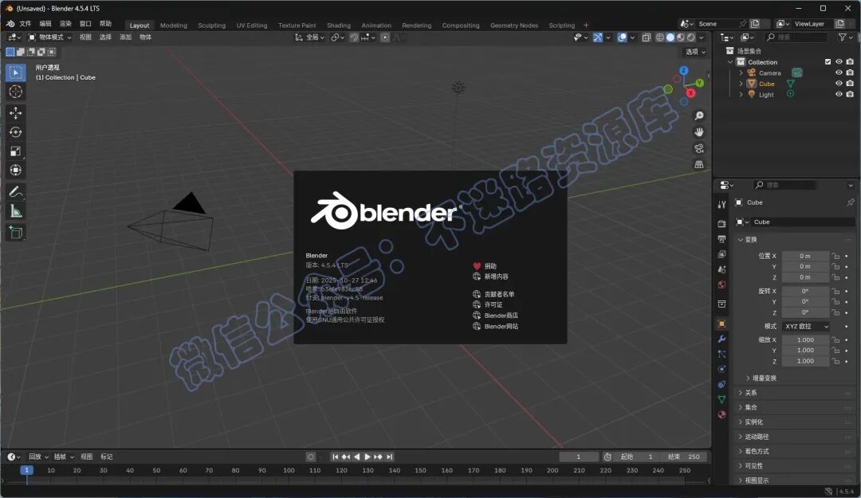Toggle the camera view icon

pyautogui.click(x=699, y=149)
